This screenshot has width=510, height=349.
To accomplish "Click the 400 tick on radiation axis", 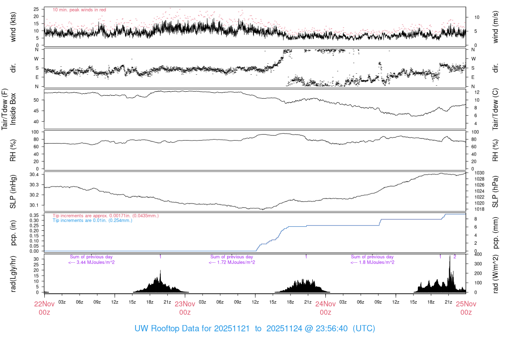I will pyautogui.click(x=478, y=254).
